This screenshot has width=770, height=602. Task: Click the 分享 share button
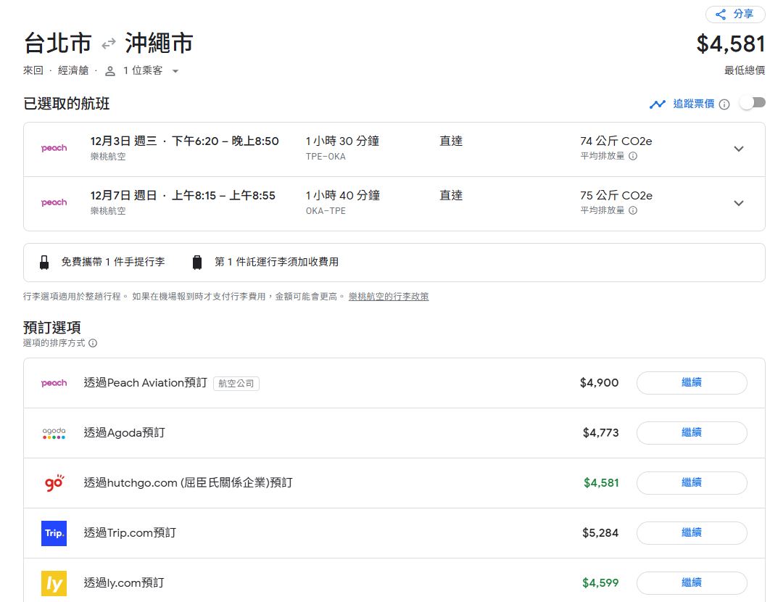point(734,15)
